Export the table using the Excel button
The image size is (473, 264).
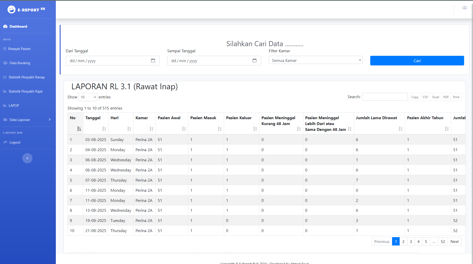[435, 97]
